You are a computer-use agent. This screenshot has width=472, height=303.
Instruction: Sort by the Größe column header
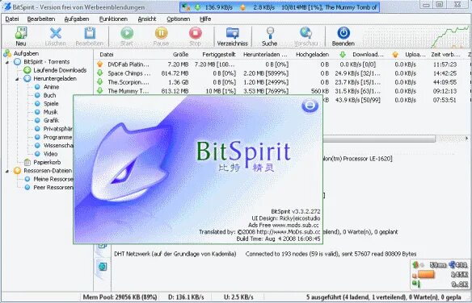(180, 55)
